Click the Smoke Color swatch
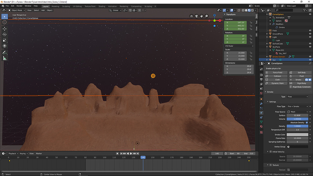 (x=298, y=135)
